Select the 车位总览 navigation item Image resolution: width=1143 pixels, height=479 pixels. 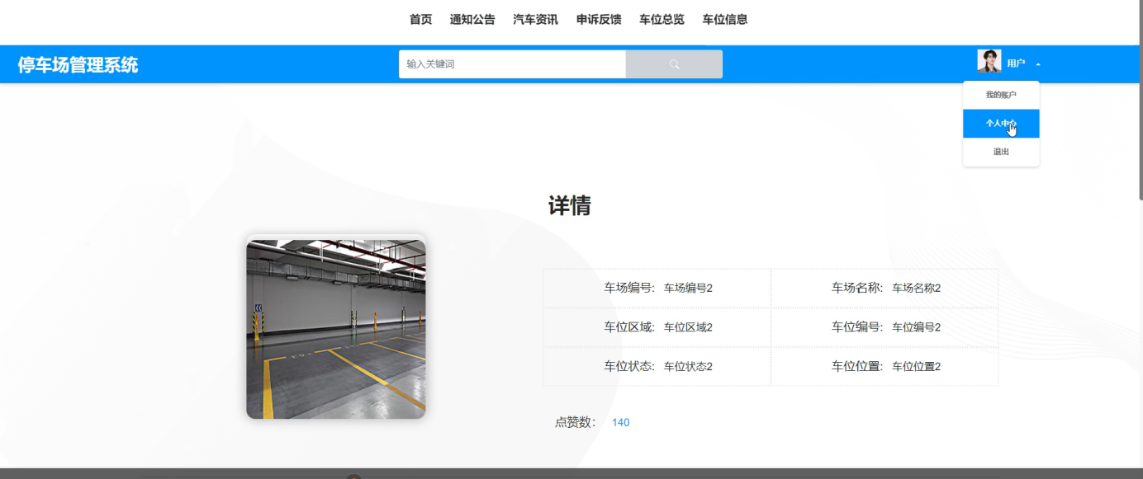[662, 20]
